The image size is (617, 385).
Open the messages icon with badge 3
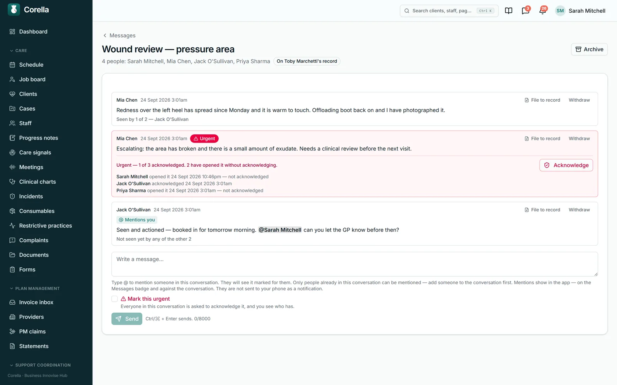click(526, 11)
